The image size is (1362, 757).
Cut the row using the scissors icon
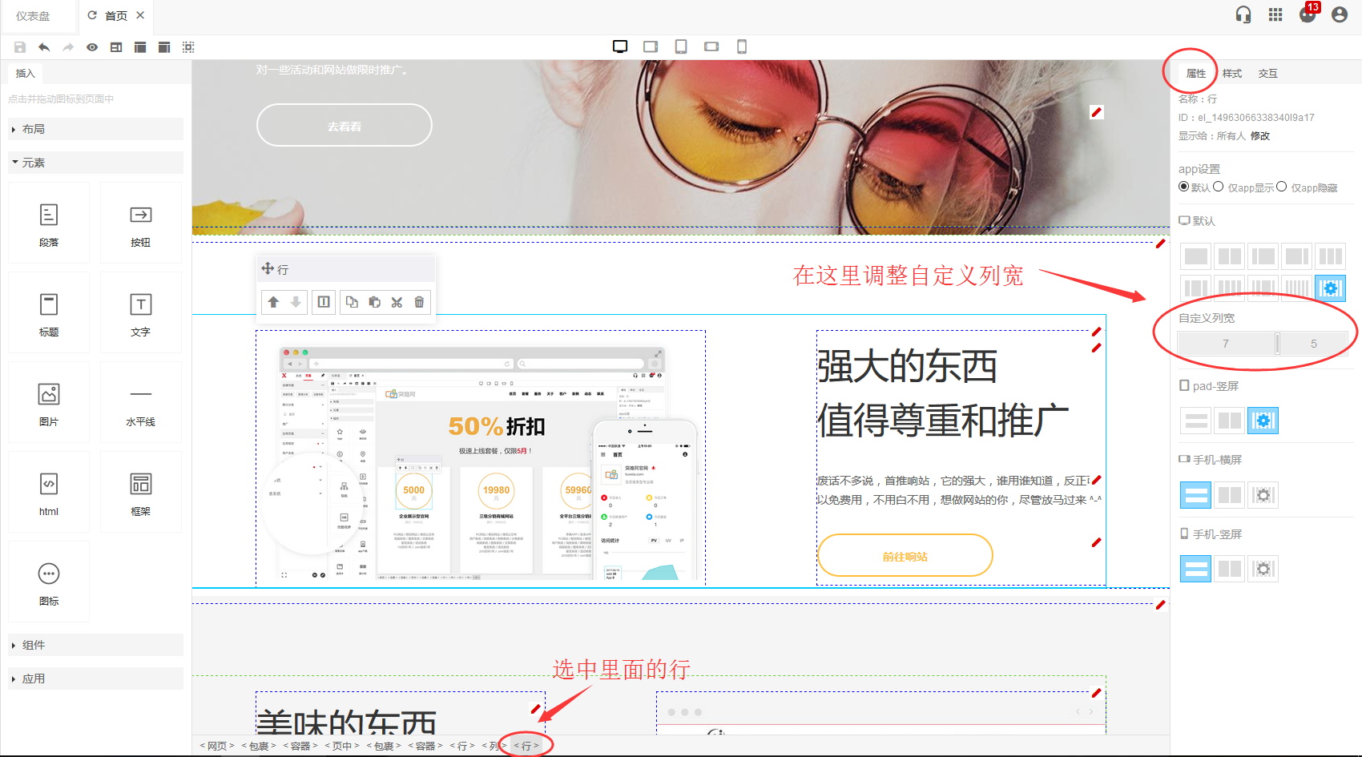click(397, 302)
